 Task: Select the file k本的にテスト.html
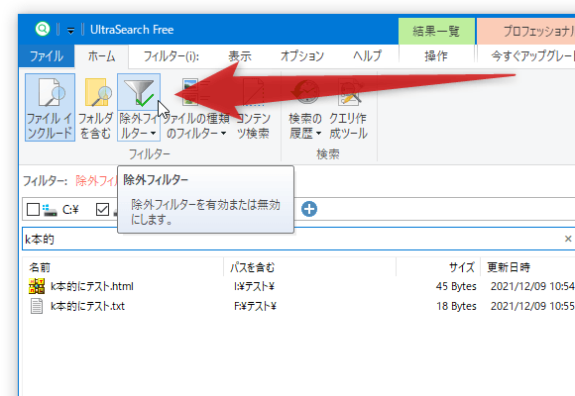click(x=92, y=286)
